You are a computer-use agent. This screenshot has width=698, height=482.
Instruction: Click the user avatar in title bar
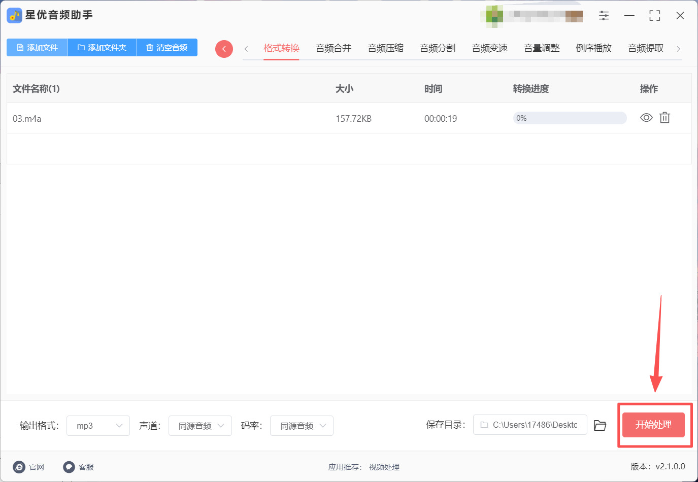[x=494, y=16]
